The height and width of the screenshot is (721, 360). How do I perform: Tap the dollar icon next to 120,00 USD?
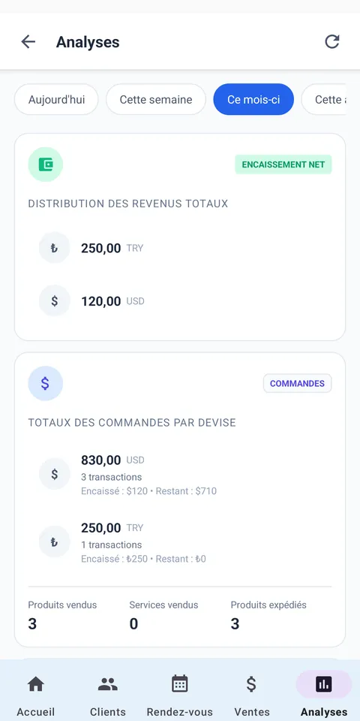pyautogui.click(x=54, y=300)
